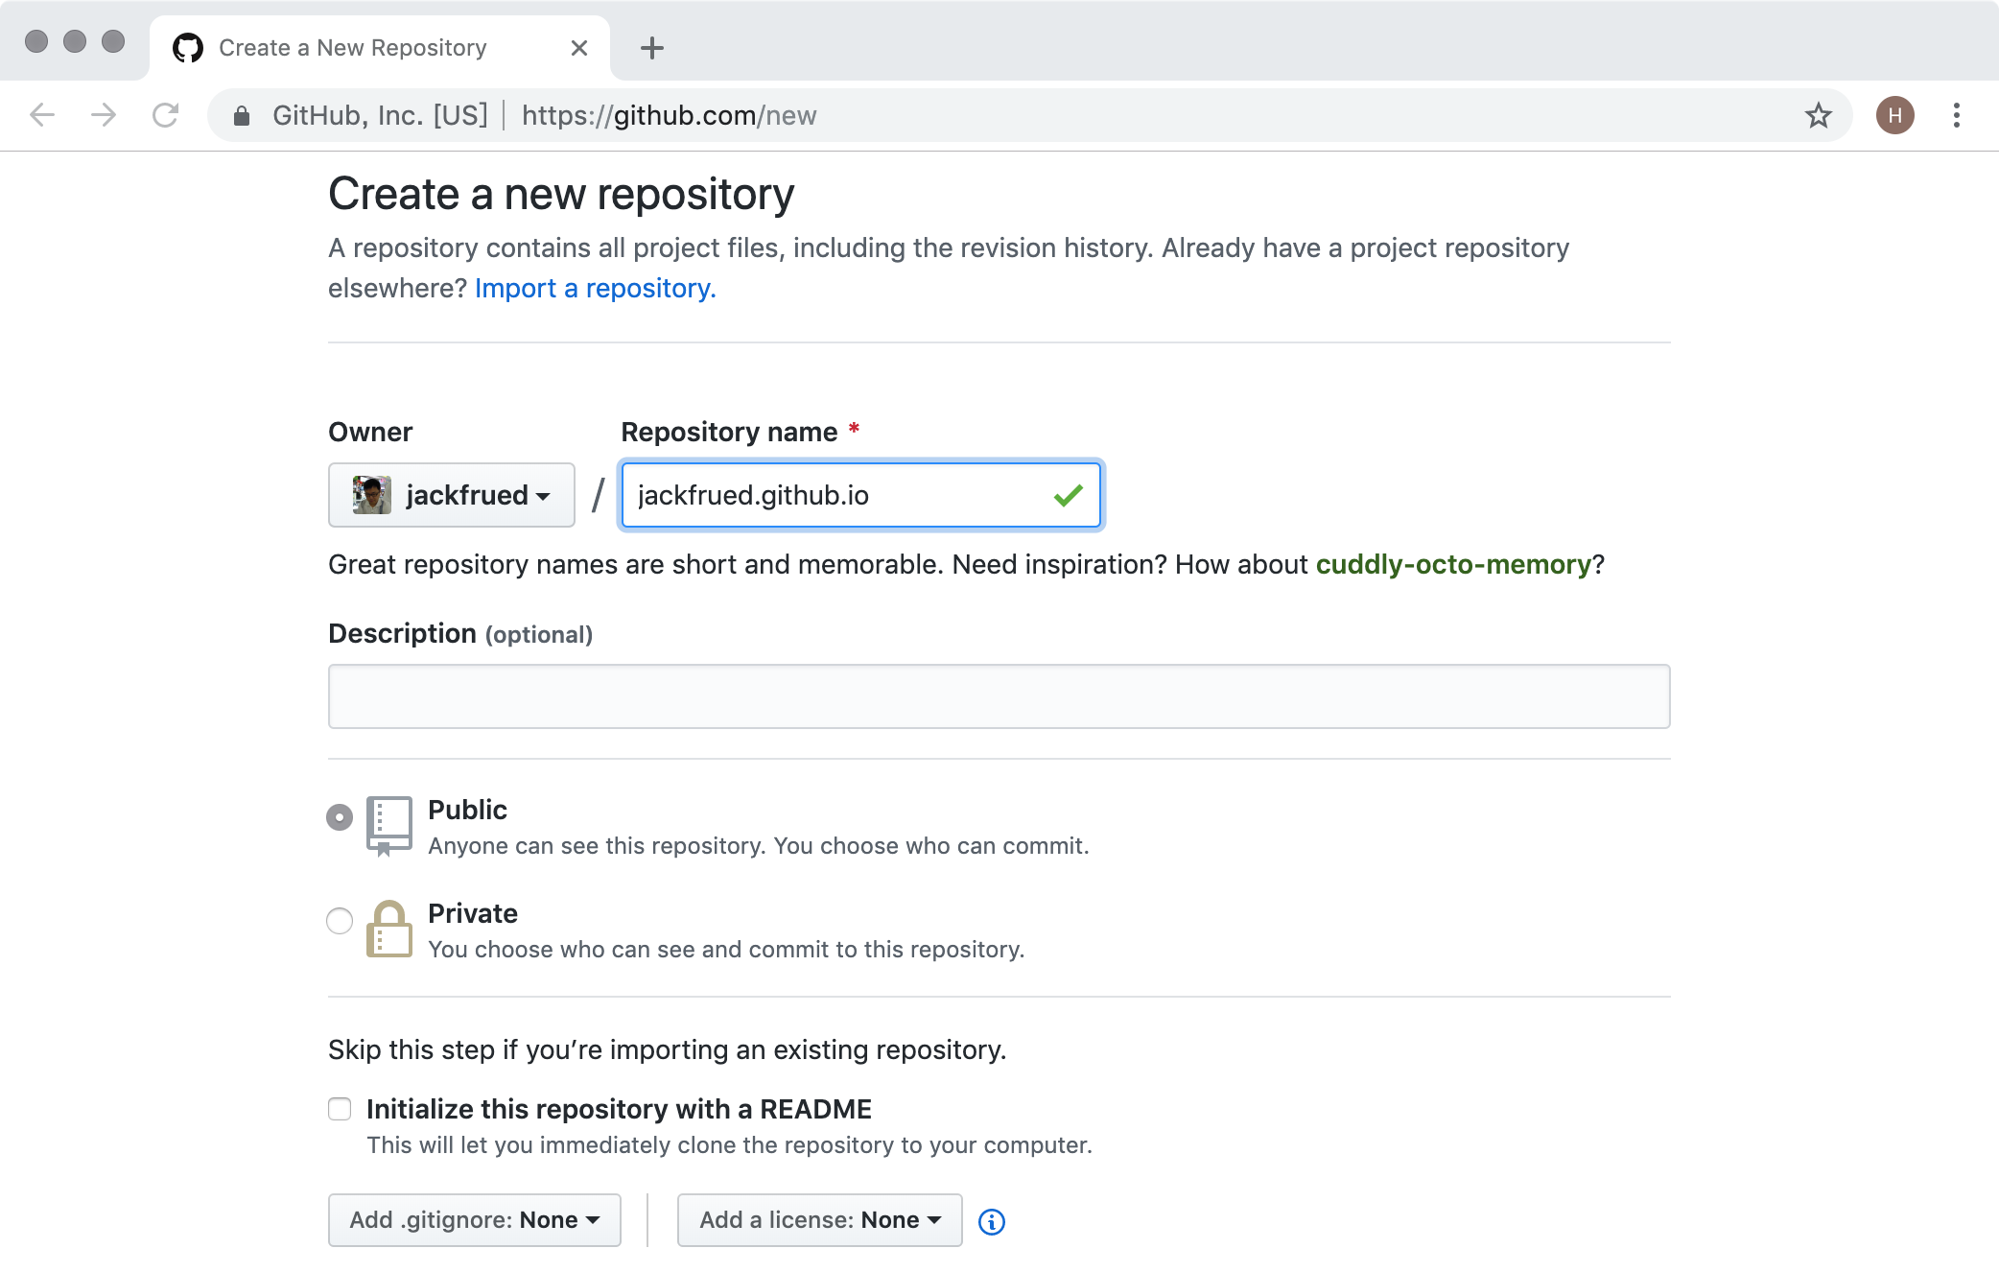Select the Public radio button
Viewport: 1999px width, 1272px height.
click(x=340, y=817)
